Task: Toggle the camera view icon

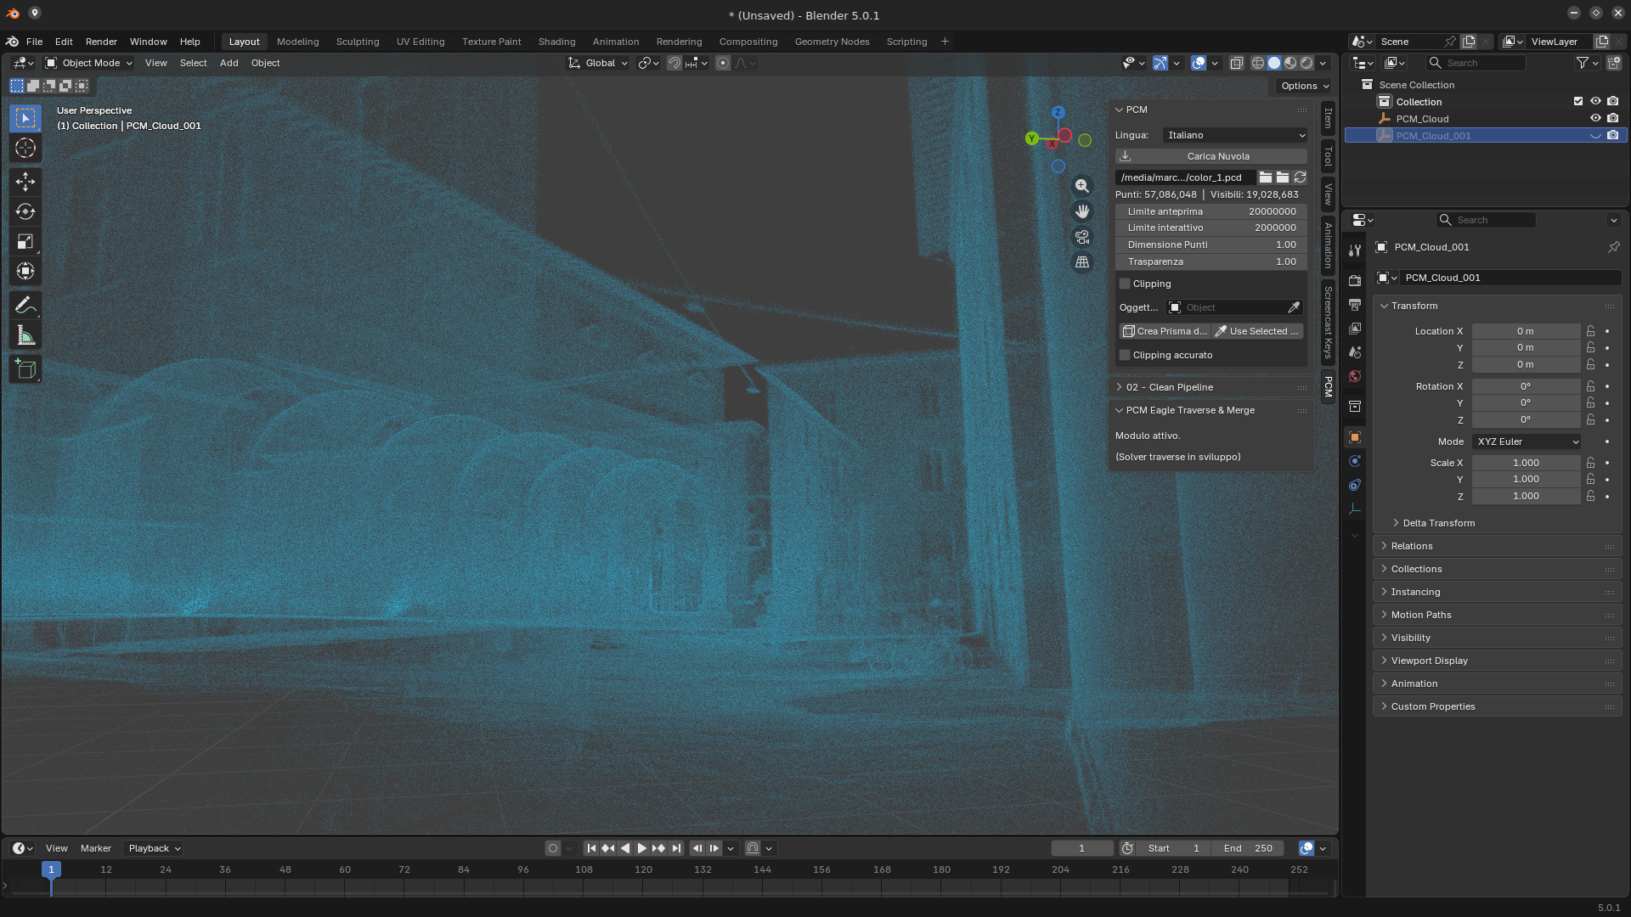Action: click(x=1082, y=237)
